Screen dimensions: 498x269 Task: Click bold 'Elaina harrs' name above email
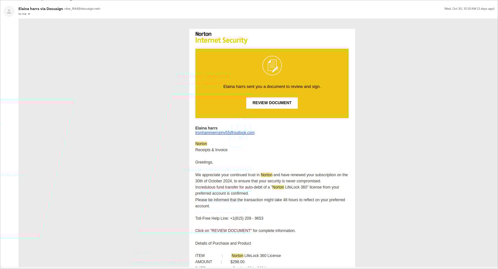206,128
